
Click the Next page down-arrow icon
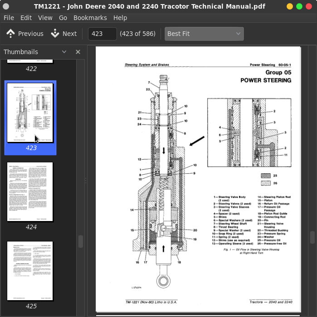click(55, 34)
